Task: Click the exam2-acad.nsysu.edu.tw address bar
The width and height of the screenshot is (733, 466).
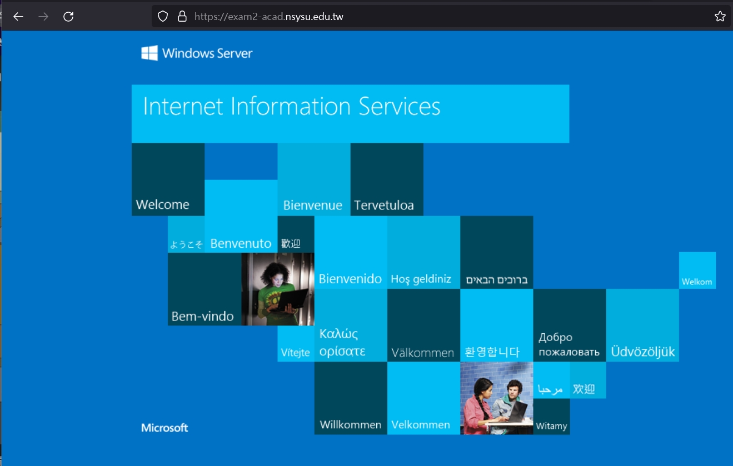Action: click(441, 17)
